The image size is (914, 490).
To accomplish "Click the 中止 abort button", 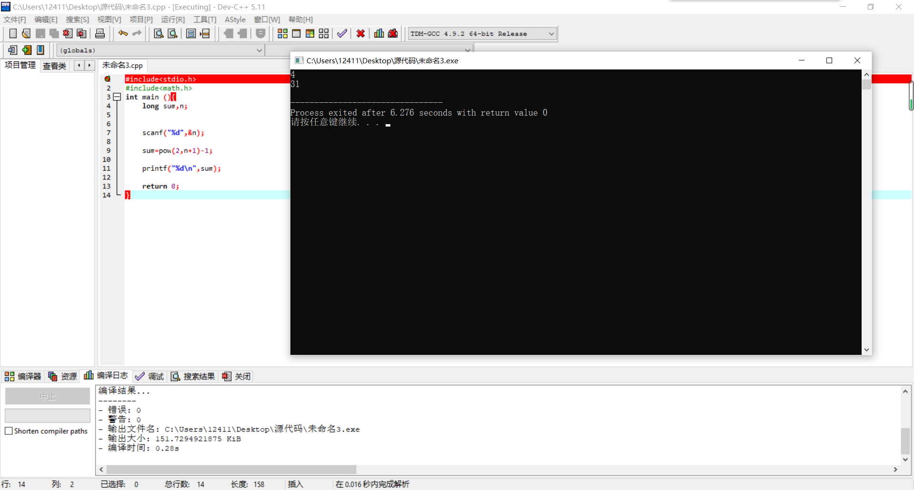I will coord(48,396).
